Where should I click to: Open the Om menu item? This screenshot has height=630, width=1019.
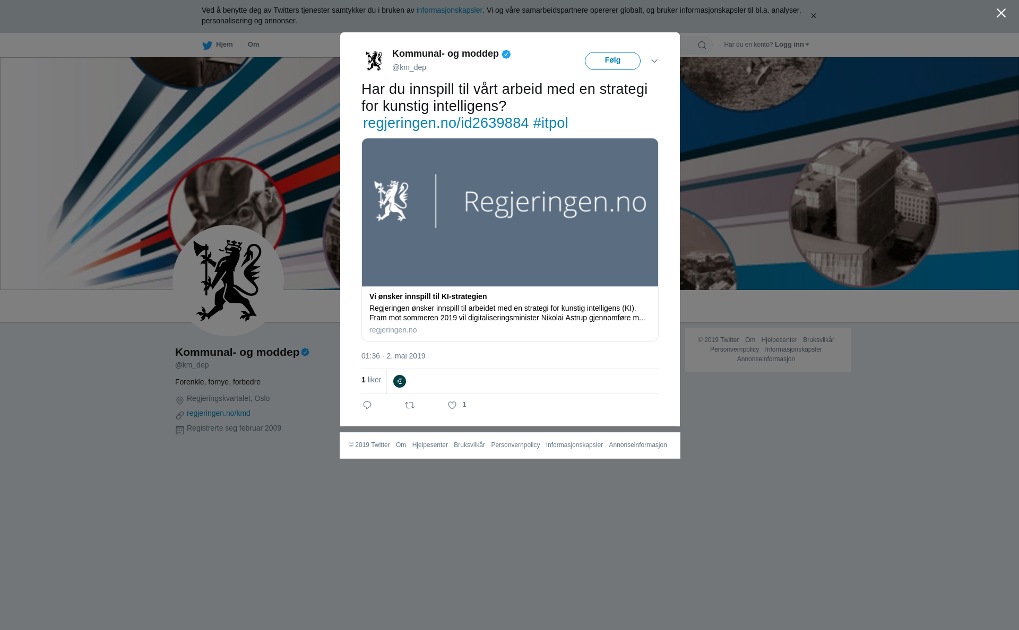[x=253, y=45]
